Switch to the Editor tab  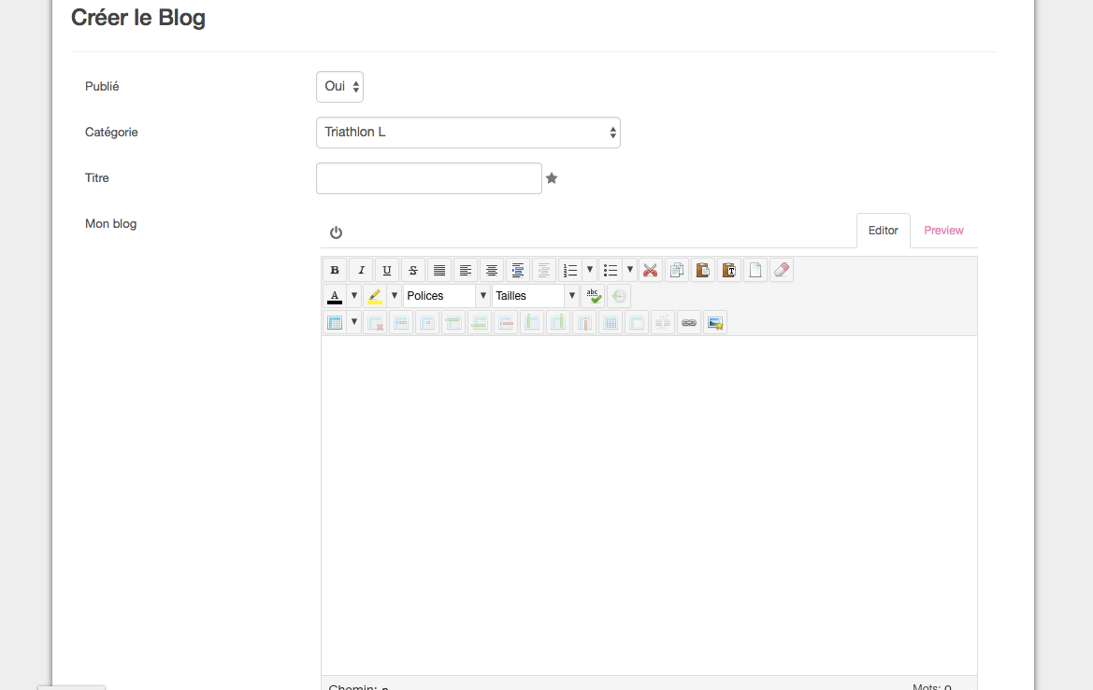[x=883, y=231]
